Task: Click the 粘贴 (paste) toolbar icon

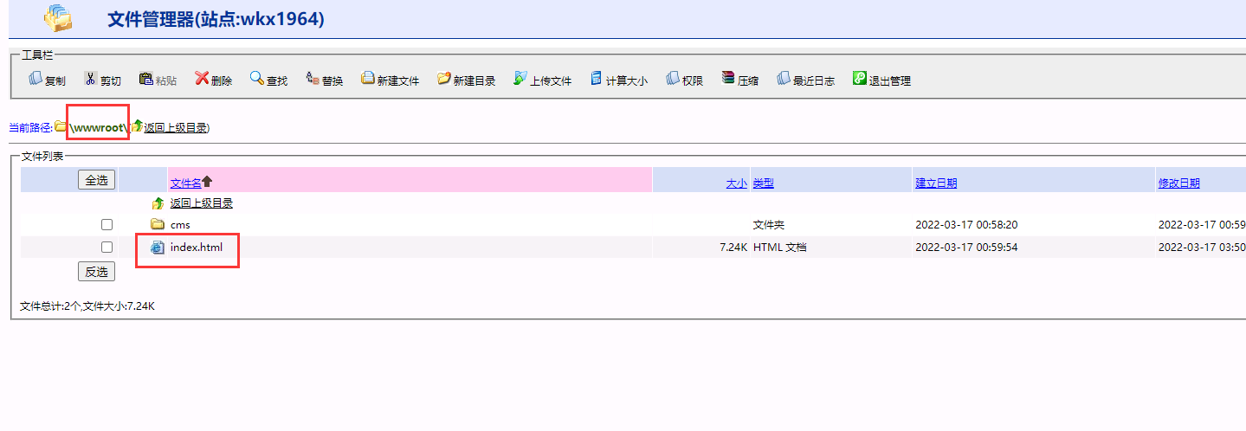Action: 146,79
